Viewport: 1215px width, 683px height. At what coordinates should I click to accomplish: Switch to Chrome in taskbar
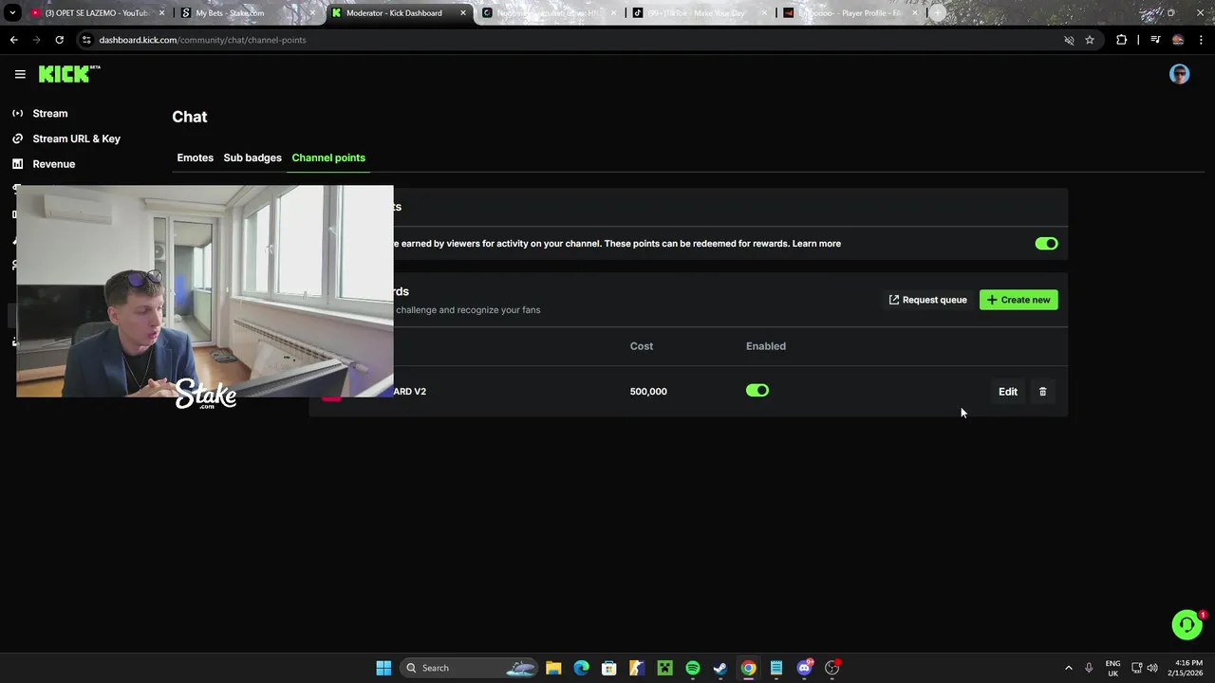pos(748,668)
